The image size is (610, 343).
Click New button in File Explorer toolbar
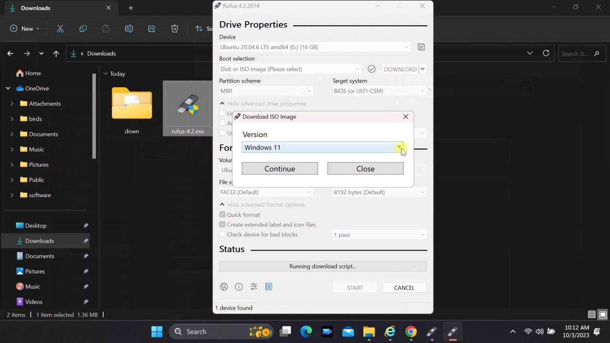coord(25,29)
